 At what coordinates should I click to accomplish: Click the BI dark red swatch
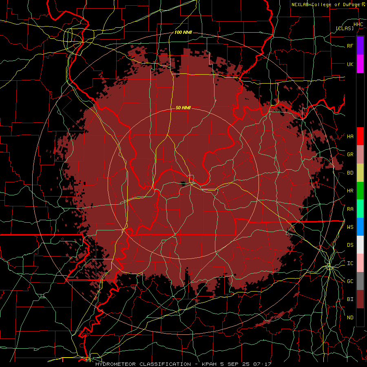tap(360, 299)
